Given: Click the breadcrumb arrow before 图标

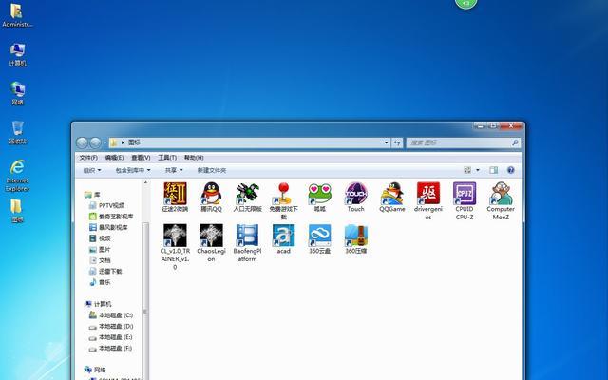Looking at the screenshot, I should coord(123,142).
